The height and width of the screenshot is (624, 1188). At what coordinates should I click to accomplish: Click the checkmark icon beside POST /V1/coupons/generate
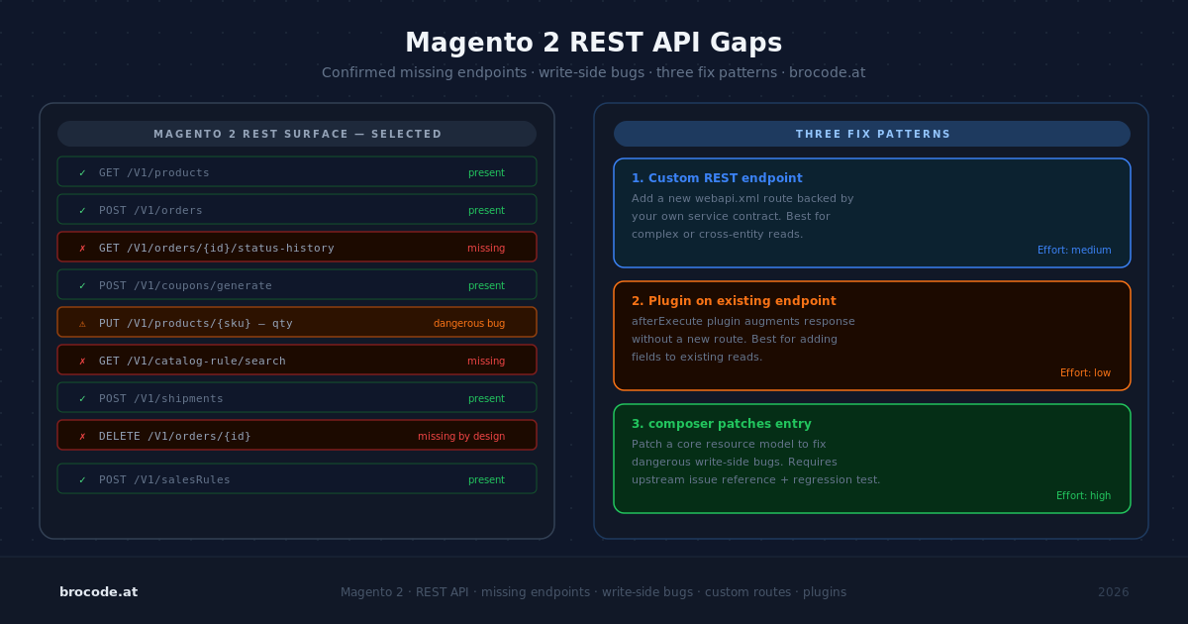(x=82, y=285)
